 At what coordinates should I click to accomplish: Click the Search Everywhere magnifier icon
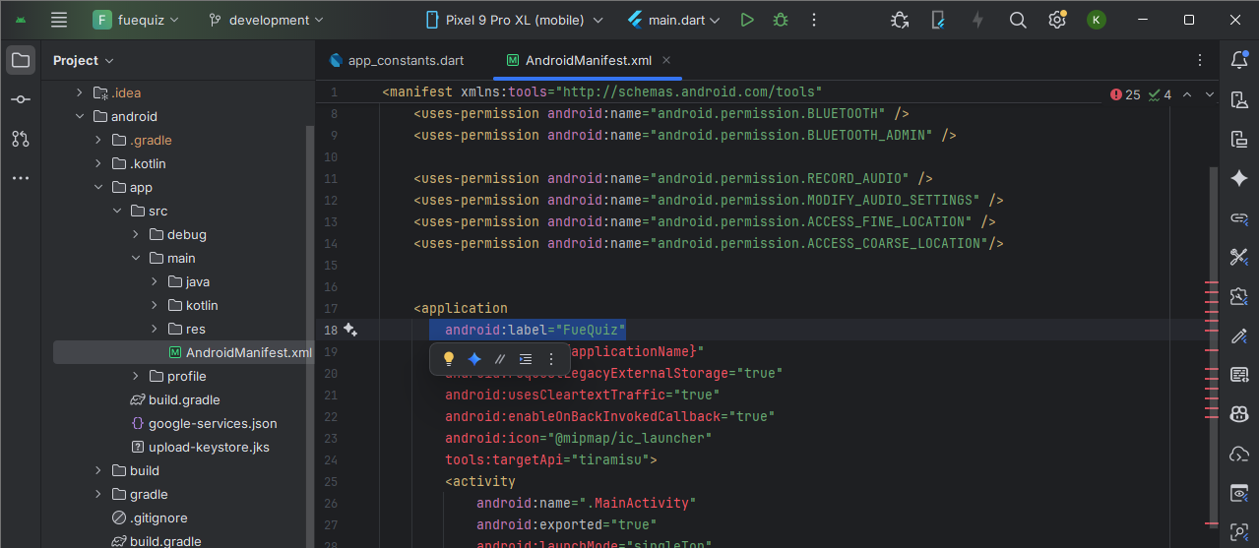coord(1018,20)
